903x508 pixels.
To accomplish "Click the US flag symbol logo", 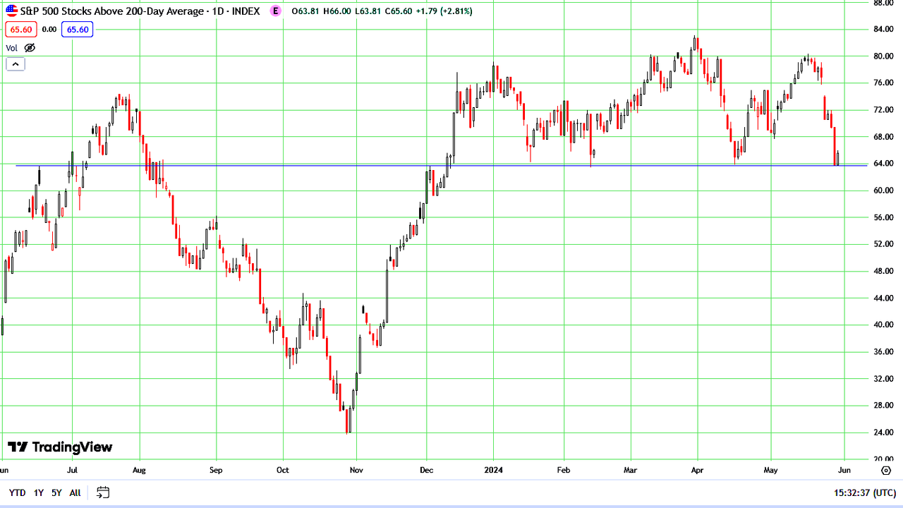I will click(11, 11).
